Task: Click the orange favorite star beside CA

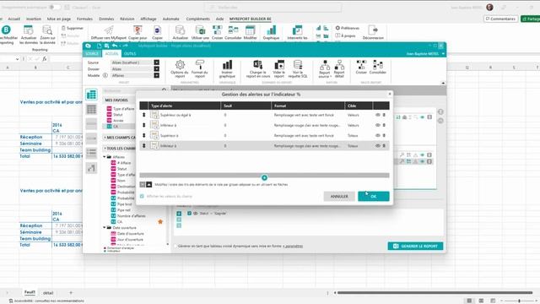Action: (x=160, y=221)
